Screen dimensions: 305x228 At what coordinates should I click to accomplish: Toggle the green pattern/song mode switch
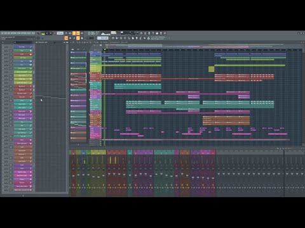click(43, 34)
